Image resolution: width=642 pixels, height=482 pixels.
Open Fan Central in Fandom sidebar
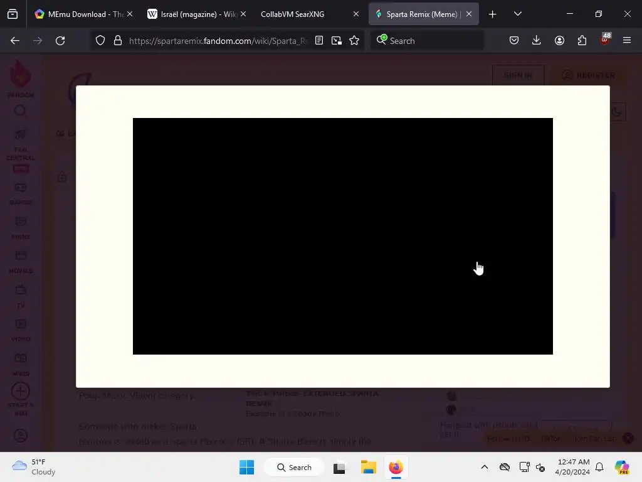[21, 145]
